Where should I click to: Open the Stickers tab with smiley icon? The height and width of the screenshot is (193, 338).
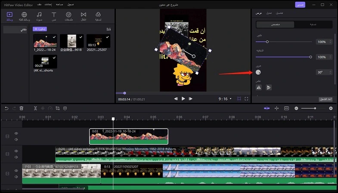(68, 16)
